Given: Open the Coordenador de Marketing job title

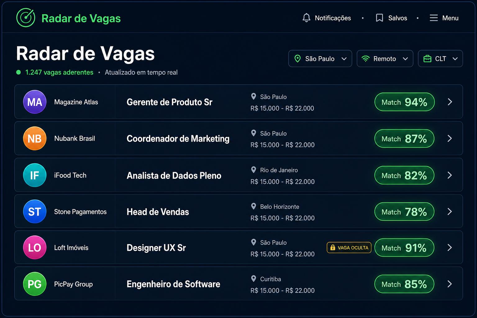Looking at the screenshot, I should [178, 139].
